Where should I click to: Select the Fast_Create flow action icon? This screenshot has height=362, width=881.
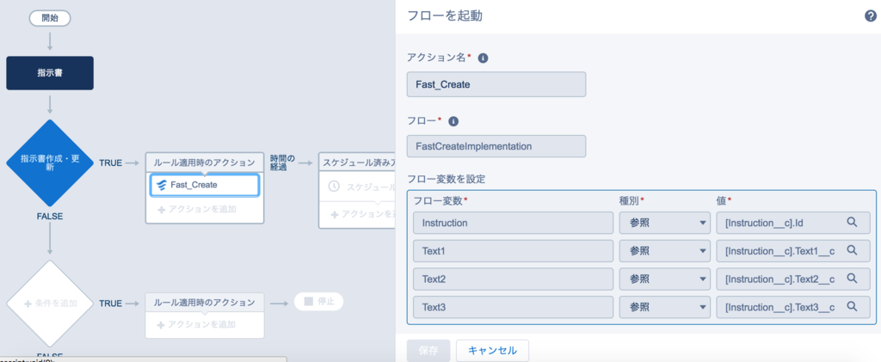coord(162,185)
